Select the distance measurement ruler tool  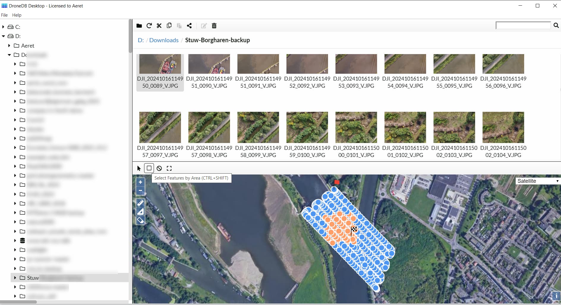click(140, 203)
